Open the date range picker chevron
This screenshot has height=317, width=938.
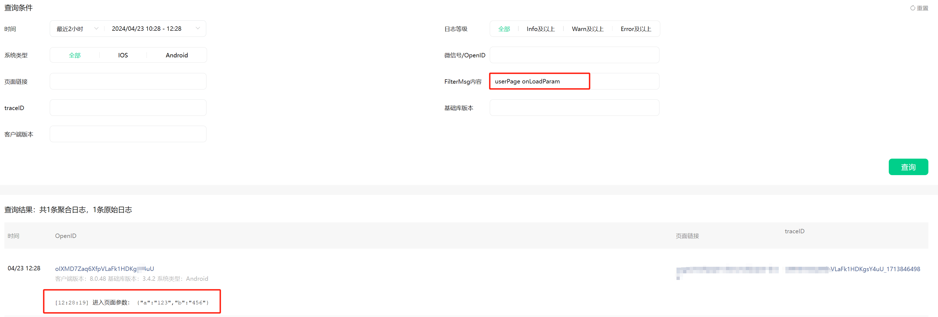pos(198,28)
